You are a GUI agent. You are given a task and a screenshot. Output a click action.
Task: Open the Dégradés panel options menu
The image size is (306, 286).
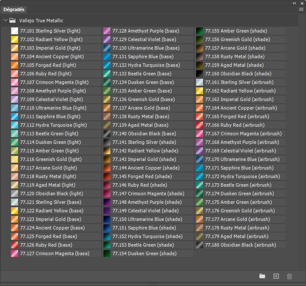click(301, 9)
